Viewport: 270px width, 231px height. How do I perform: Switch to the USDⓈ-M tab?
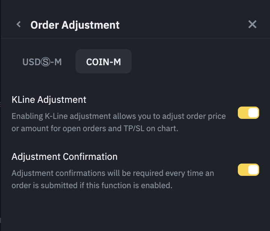(x=42, y=62)
